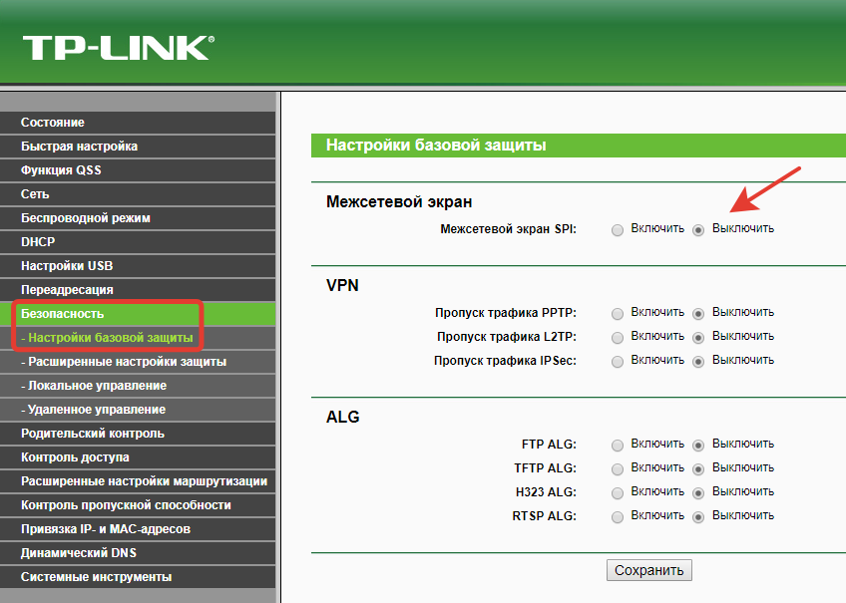The width and height of the screenshot is (846, 603).
Task: Select Disable for SPI firewall
Action: point(698,229)
